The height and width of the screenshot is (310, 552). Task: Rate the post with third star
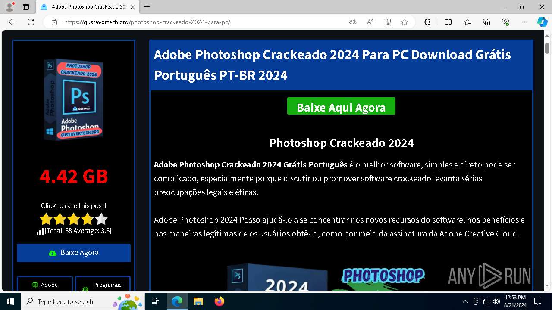tap(74, 219)
